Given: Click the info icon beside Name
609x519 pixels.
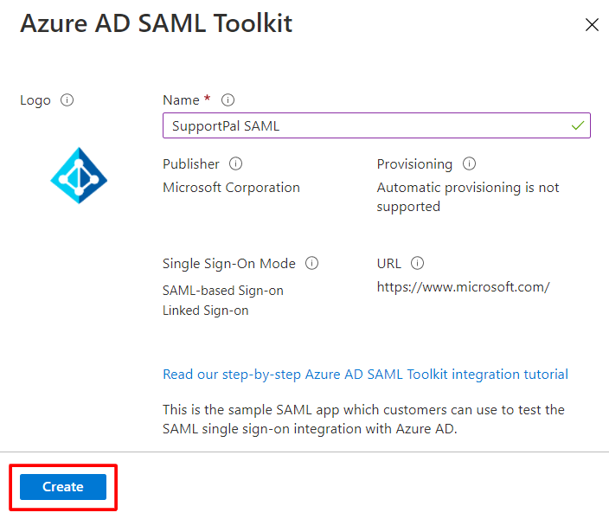Looking at the screenshot, I should click(x=228, y=100).
